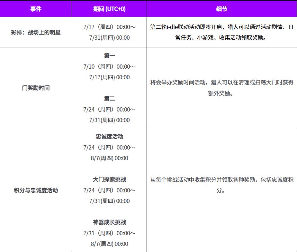Click the 7/10(周四)00:00~ start date
297x252 pixels.
coord(109,67)
